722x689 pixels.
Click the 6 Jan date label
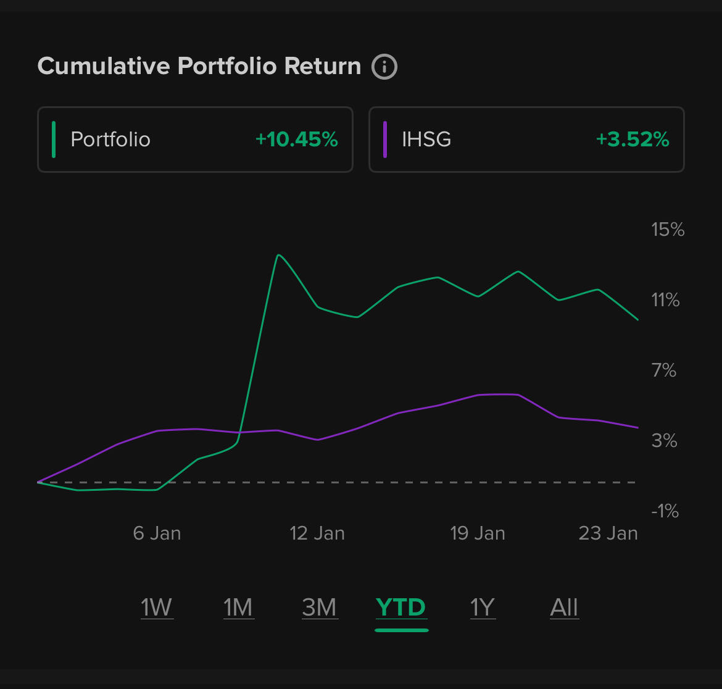click(157, 533)
